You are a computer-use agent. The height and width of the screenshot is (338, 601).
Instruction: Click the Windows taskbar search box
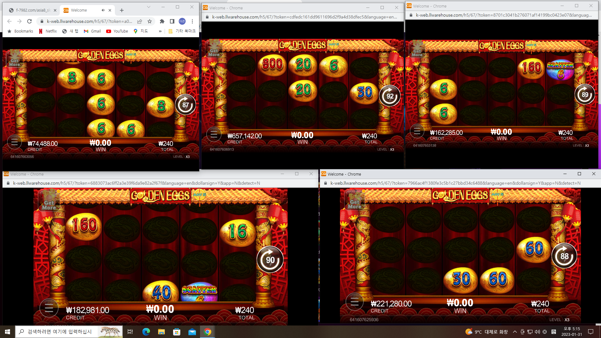coord(69,332)
